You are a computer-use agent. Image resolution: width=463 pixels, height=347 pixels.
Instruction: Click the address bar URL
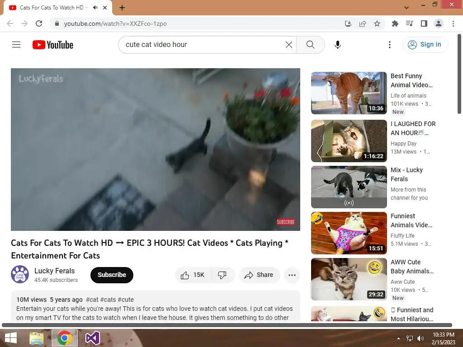point(115,23)
